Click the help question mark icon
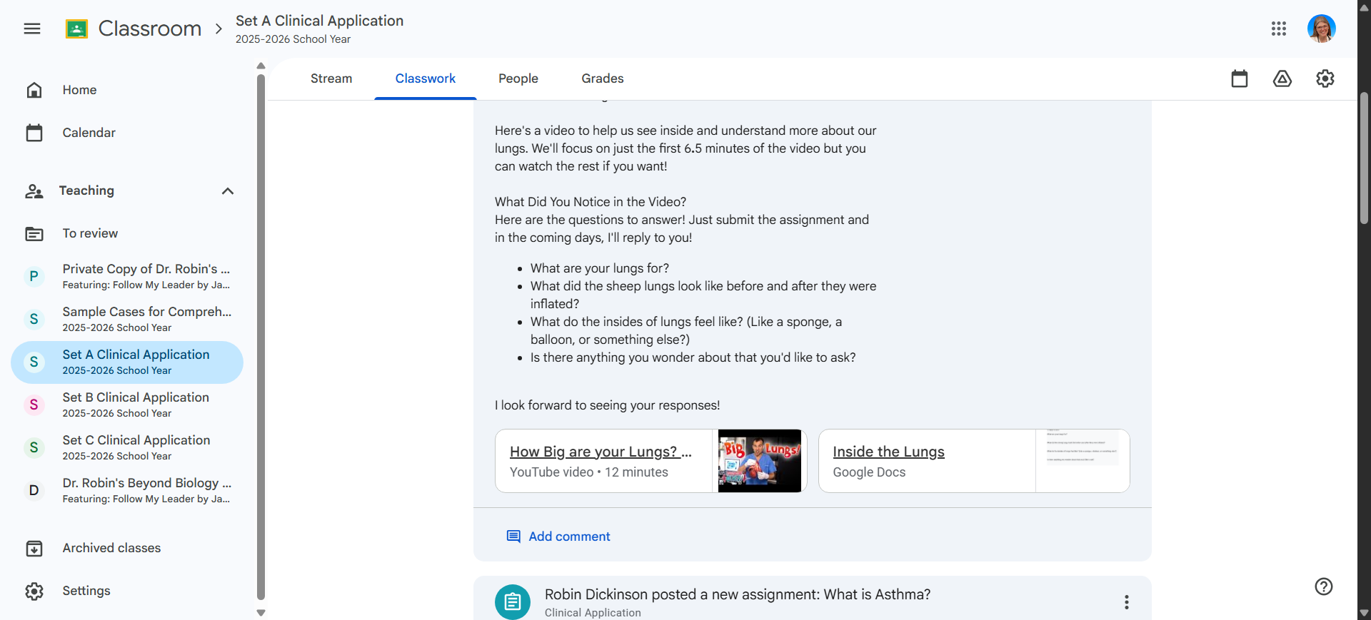Viewport: 1371px width, 620px height. [1324, 586]
